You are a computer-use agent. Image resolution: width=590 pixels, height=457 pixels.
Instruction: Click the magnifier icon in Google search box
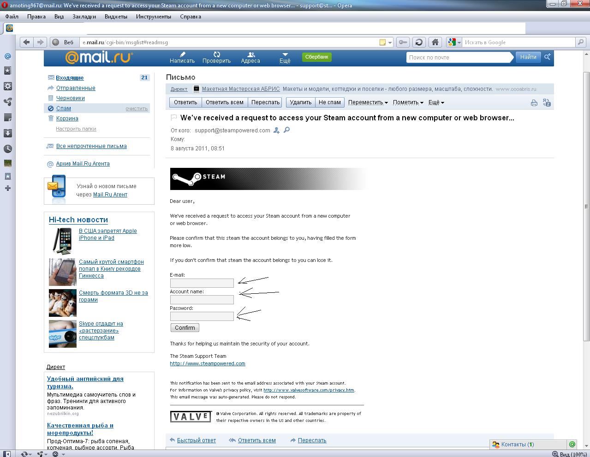point(581,42)
